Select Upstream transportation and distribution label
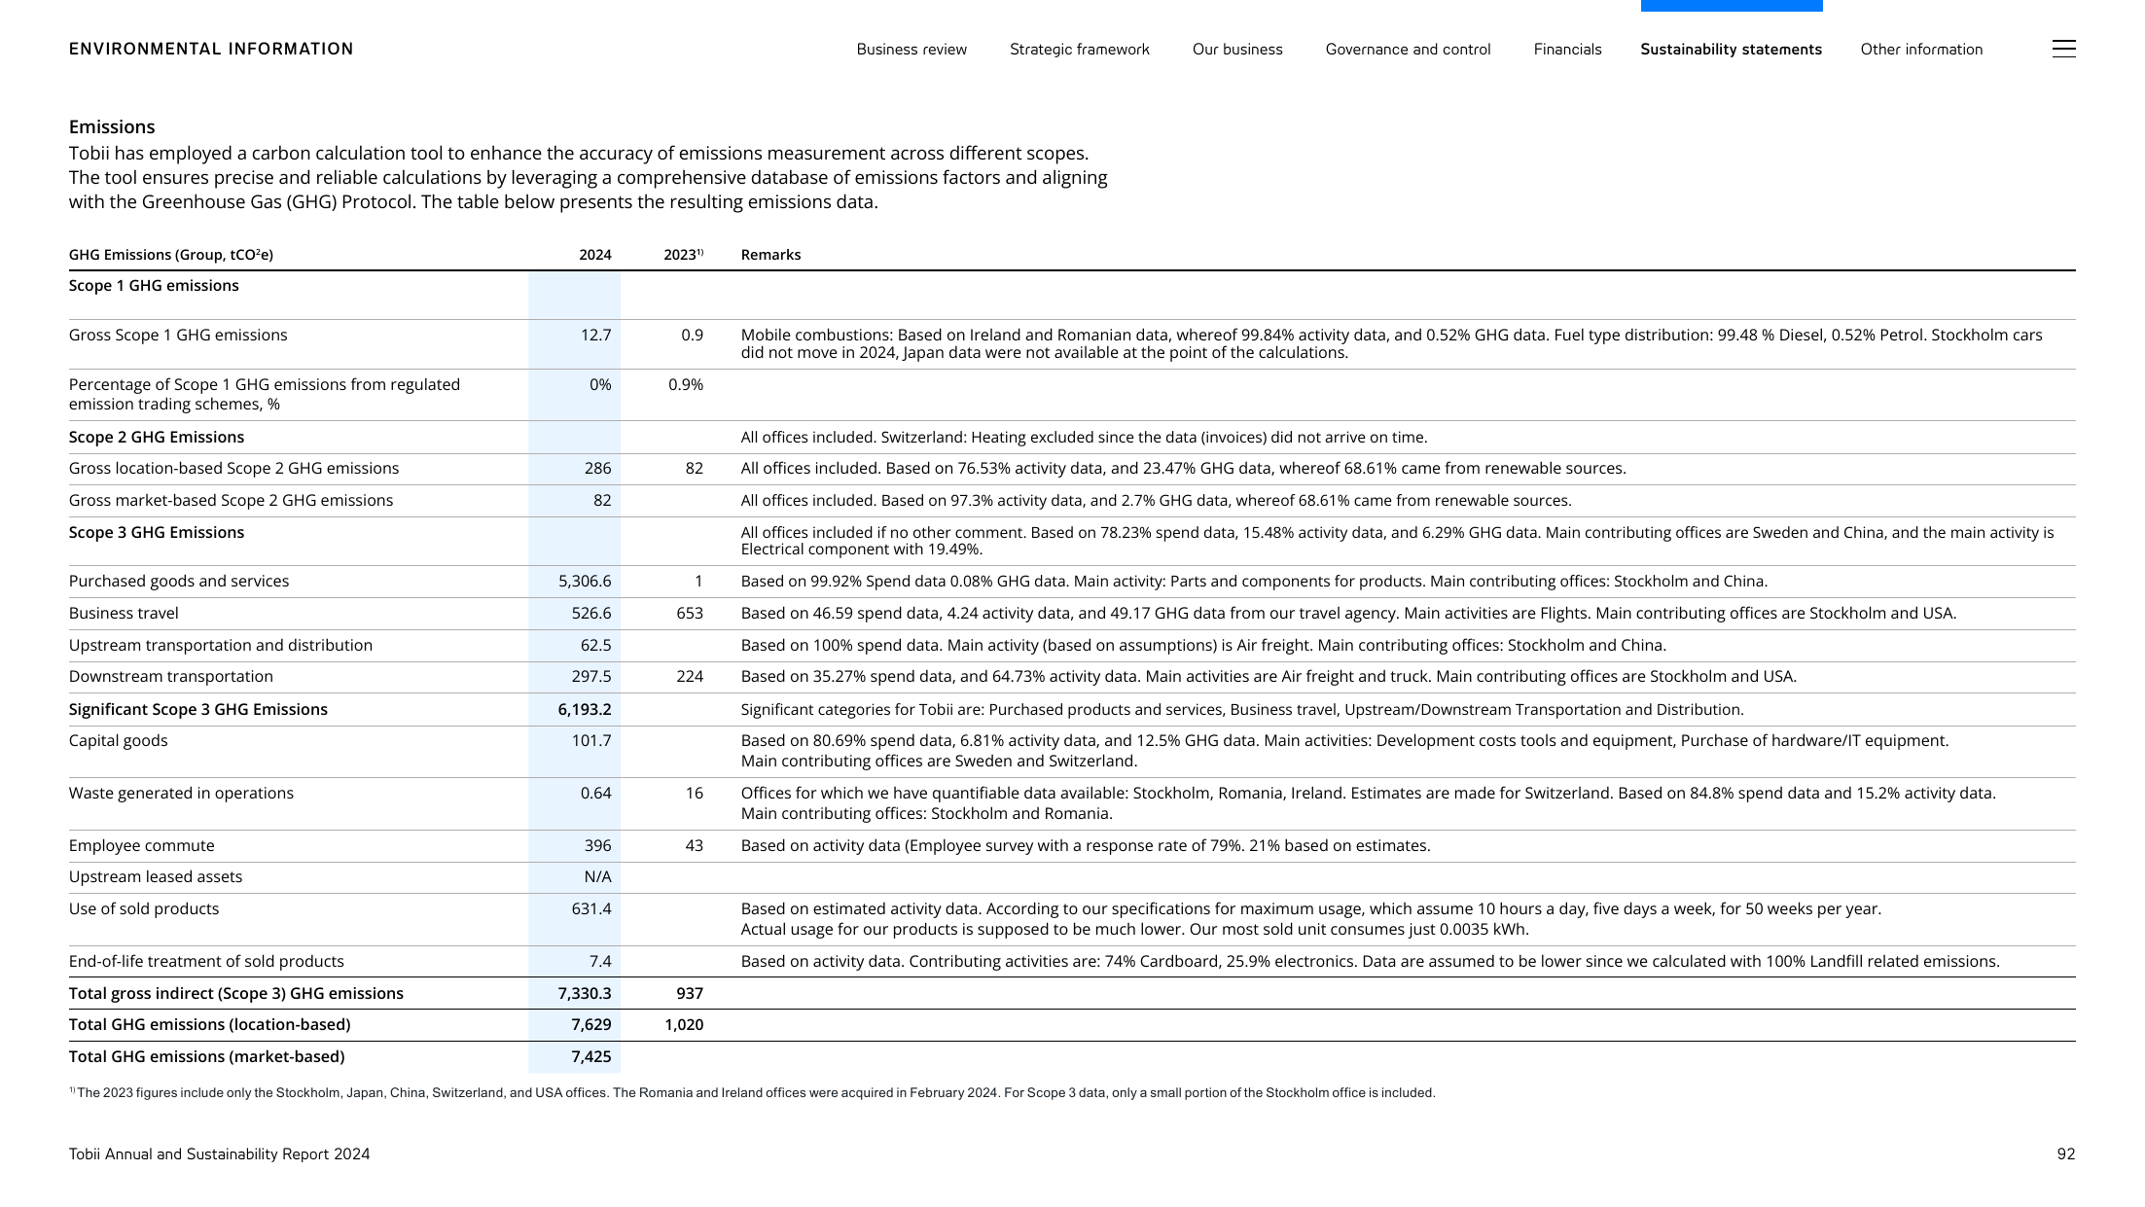2145x1207 pixels. 221,646
